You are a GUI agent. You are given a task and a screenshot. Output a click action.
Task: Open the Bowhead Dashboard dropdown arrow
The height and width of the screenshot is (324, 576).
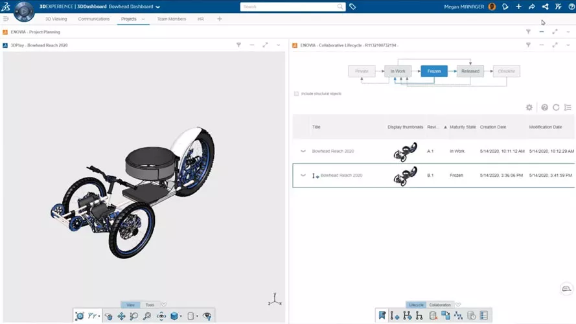(x=157, y=6)
